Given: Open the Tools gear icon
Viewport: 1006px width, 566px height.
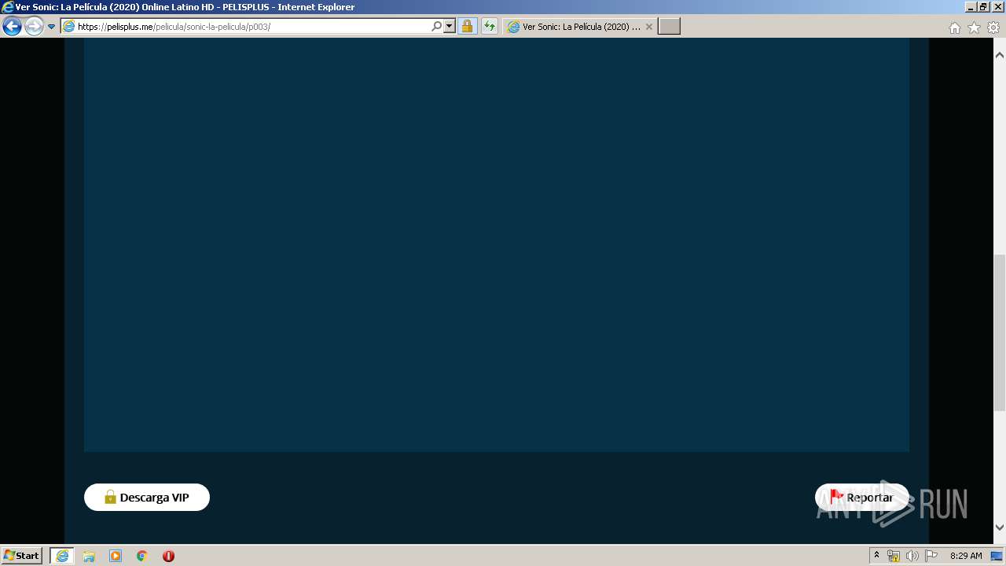Looking at the screenshot, I should (x=993, y=28).
